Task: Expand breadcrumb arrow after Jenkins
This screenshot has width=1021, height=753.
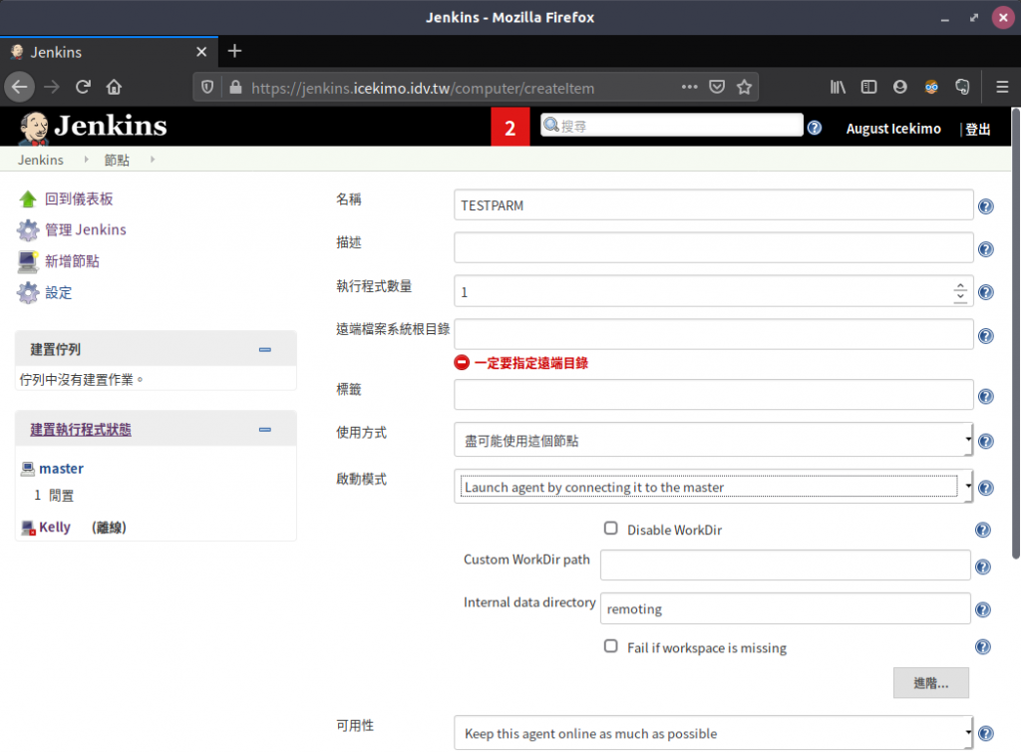Action: click(86, 160)
